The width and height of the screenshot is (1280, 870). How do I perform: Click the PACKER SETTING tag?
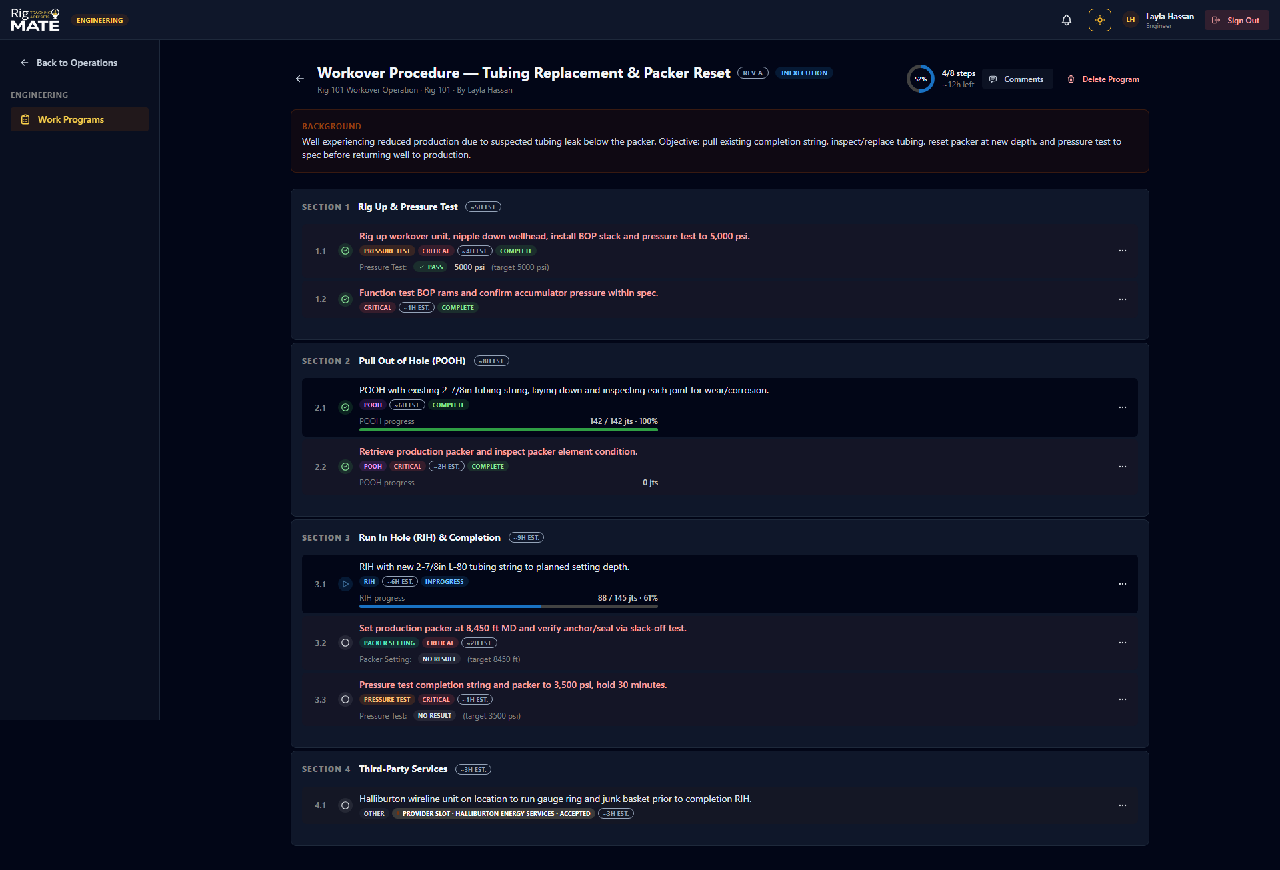pos(389,643)
